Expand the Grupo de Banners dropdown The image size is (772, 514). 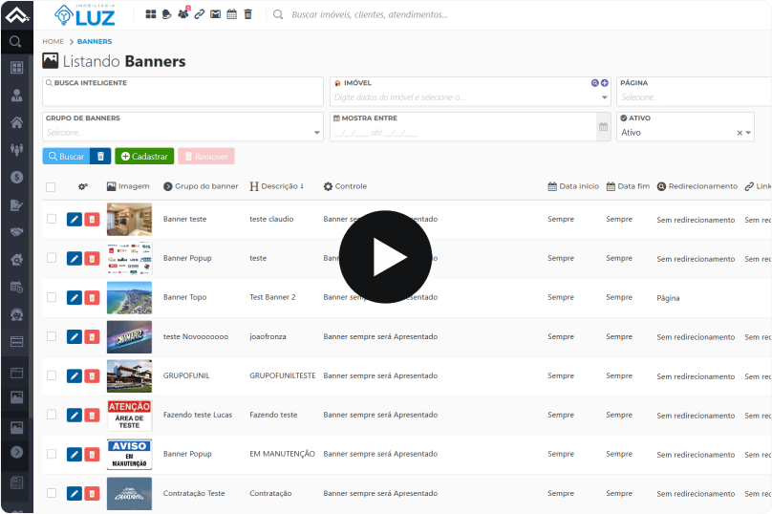[x=317, y=133]
